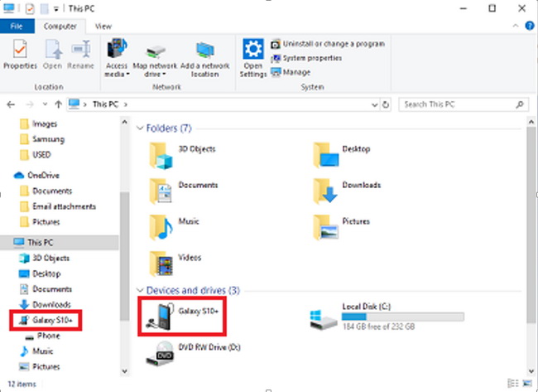
Task: Open Quick Access Toolbar customize dropdown
Action: click(x=56, y=9)
